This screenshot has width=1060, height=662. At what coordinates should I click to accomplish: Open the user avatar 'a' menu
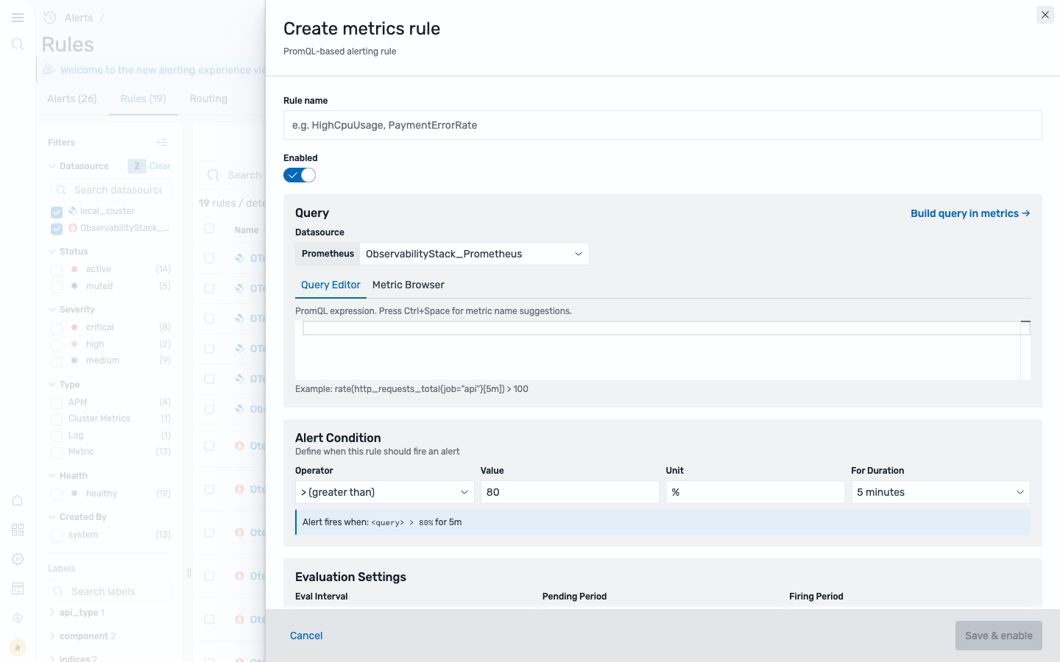tap(18, 647)
